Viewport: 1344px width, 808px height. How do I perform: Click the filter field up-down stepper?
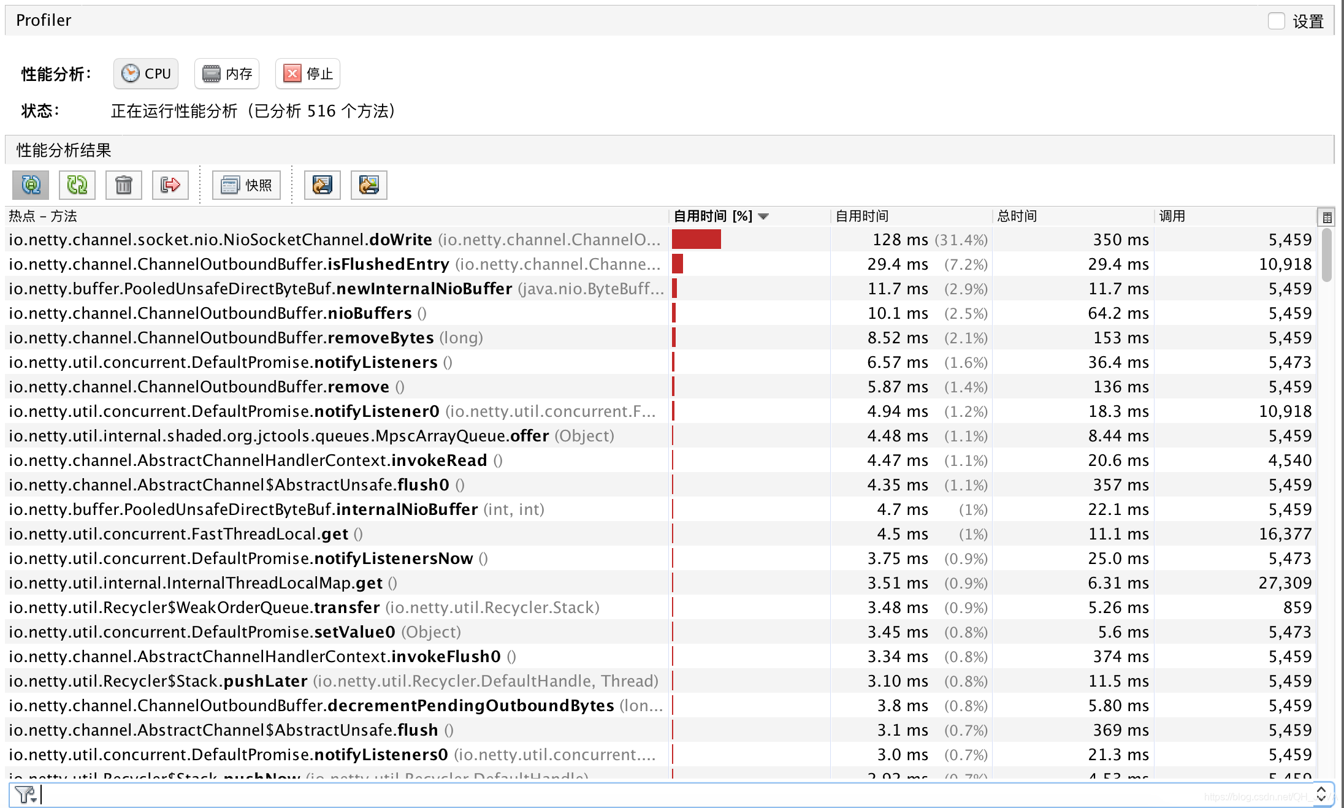coord(1321,795)
